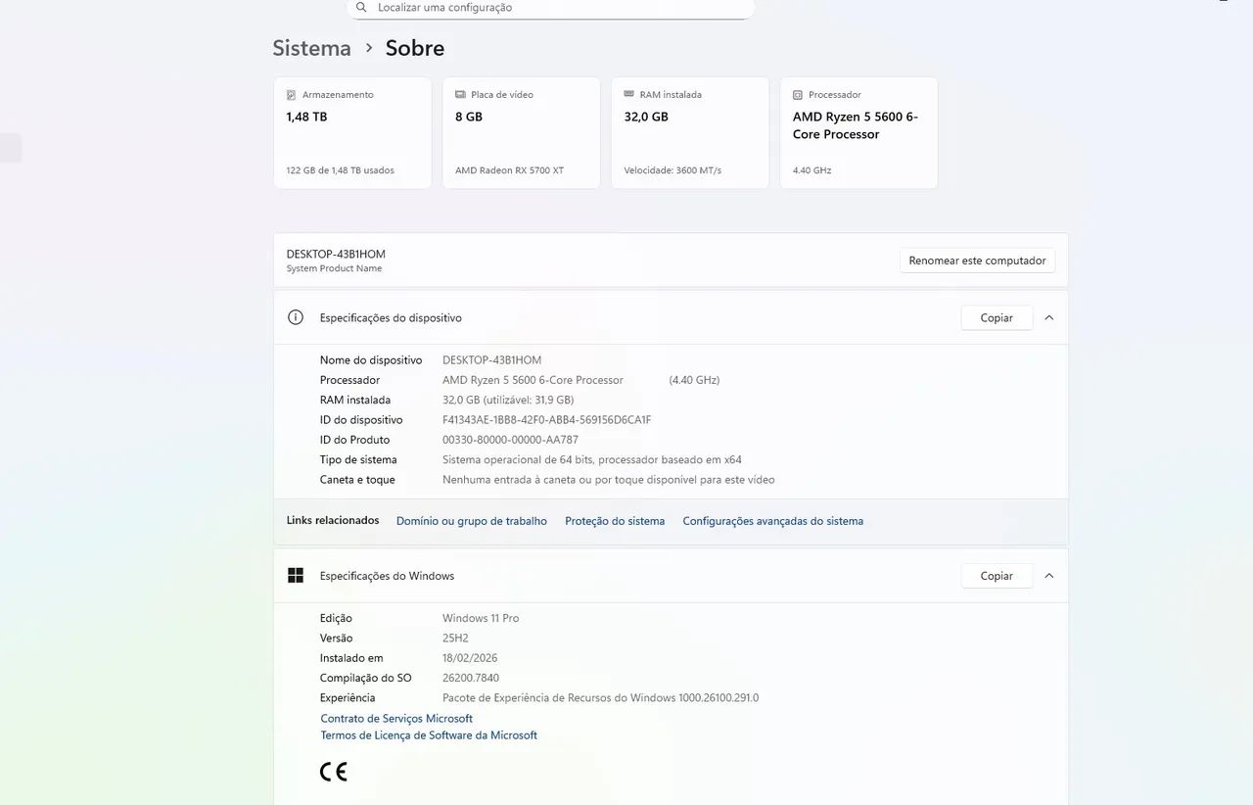1253x805 pixels.
Task: Click the Armazenamento drive icon
Action: click(291, 95)
